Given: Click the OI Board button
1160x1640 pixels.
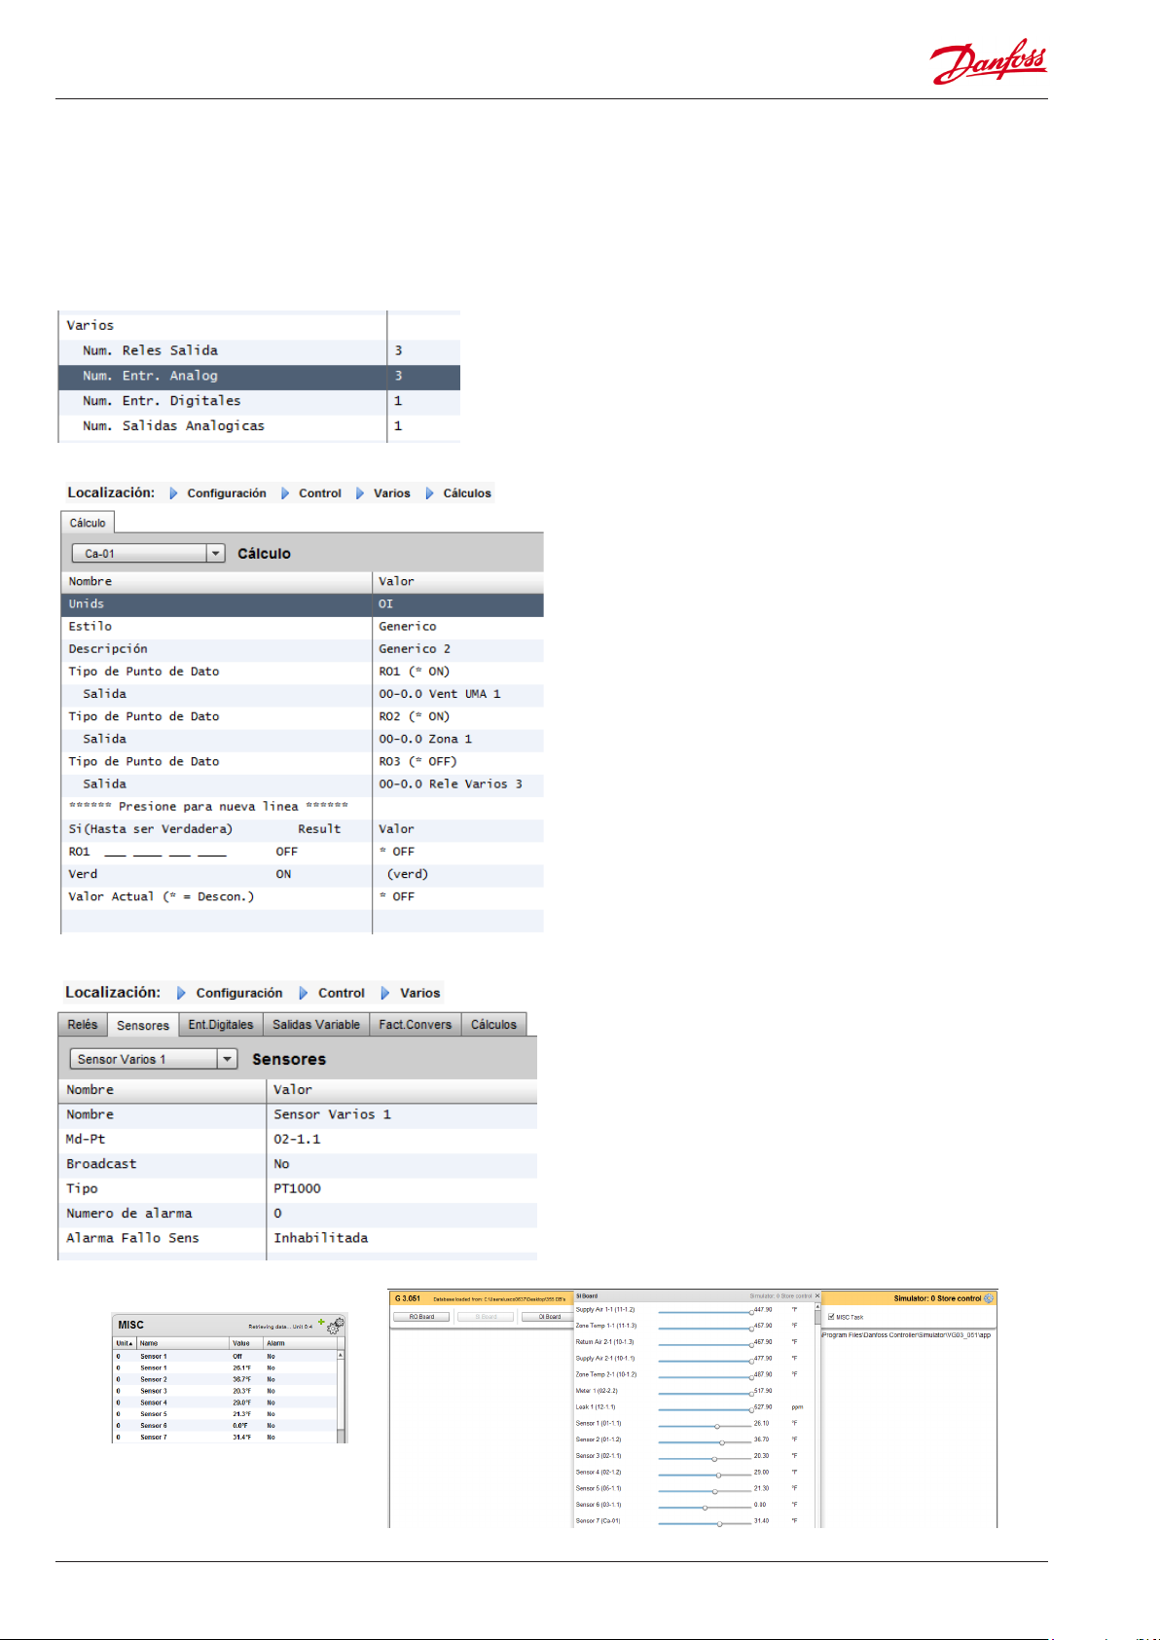Looking at the screenshot, I should pyautogui.click(x=549, y=1317).
